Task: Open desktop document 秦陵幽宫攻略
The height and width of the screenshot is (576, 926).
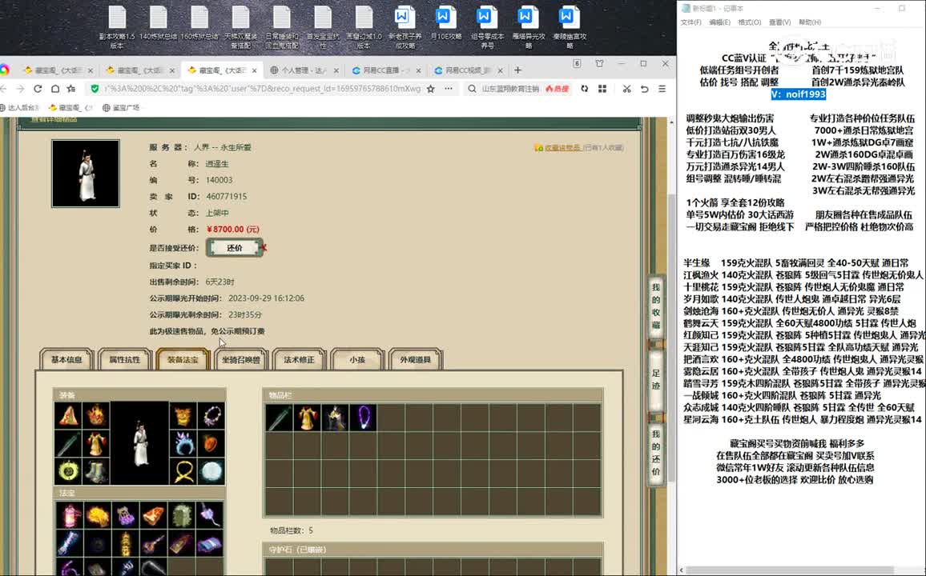Action: click(570, 28)
